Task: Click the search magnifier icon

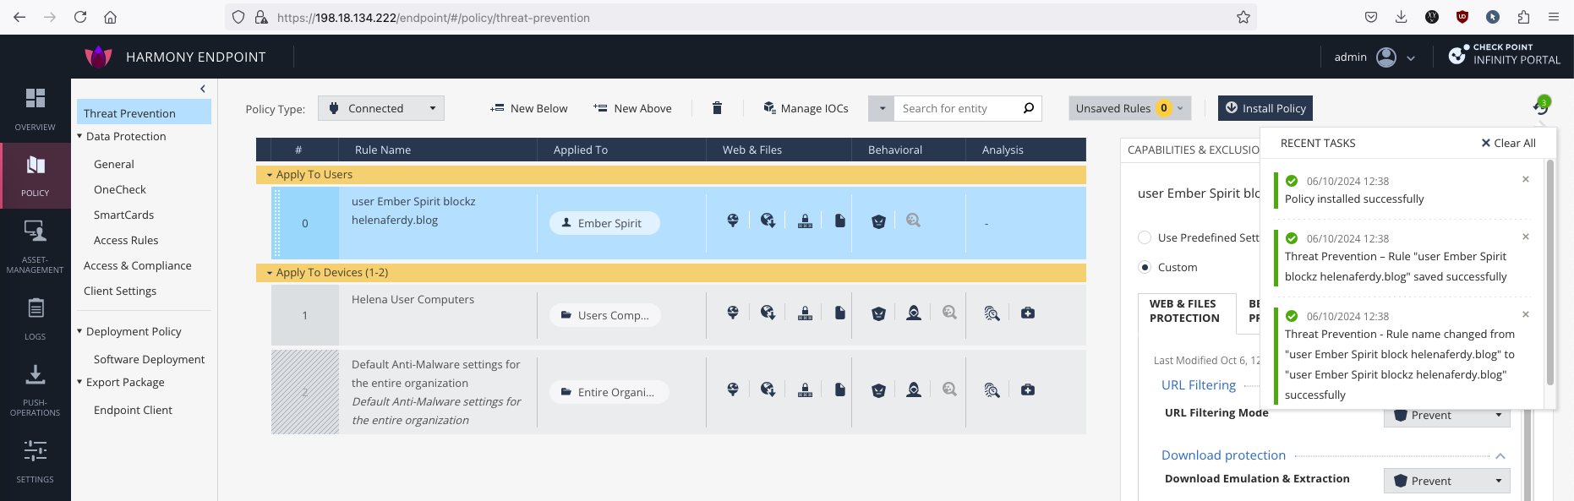Action: 1028,108
